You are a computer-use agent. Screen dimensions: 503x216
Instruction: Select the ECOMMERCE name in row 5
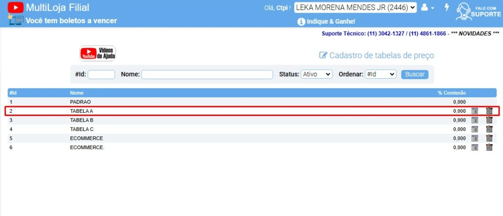87,138
